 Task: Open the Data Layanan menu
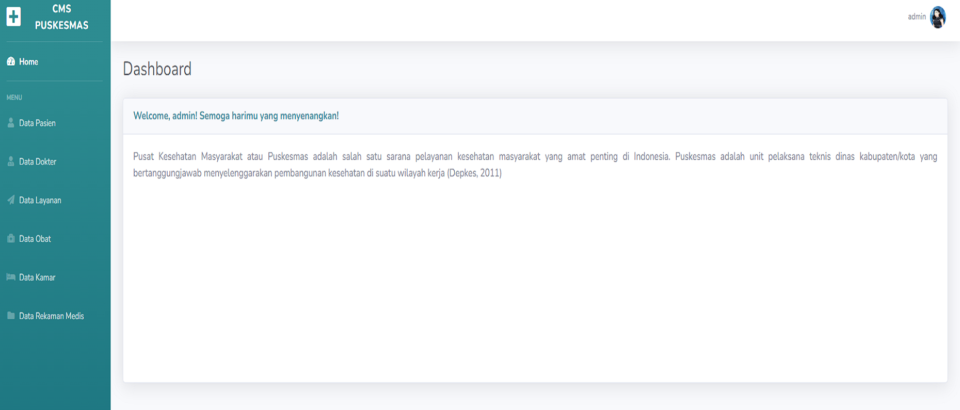pos(40,201)
